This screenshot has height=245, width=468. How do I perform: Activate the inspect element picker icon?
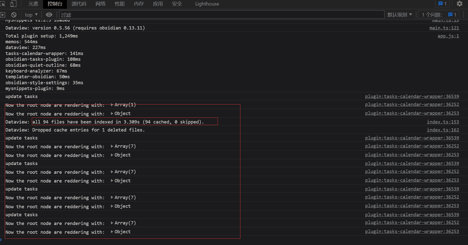click(x=3, y=4)
